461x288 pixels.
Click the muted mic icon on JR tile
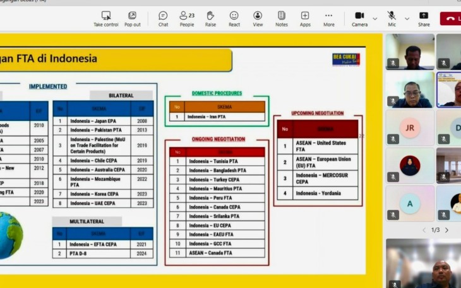(393, 139)
